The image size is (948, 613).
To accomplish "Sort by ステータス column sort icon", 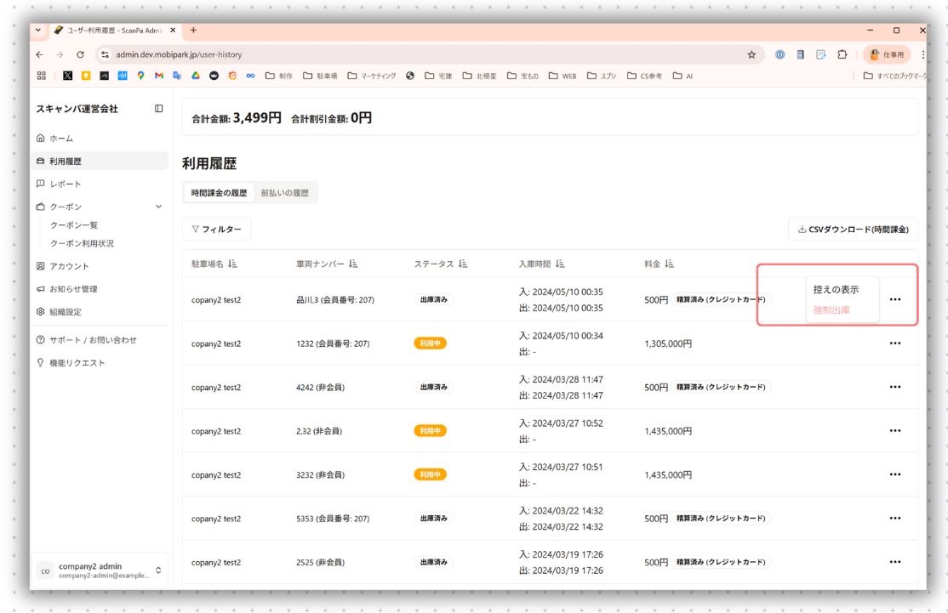I will pos(463,264).
